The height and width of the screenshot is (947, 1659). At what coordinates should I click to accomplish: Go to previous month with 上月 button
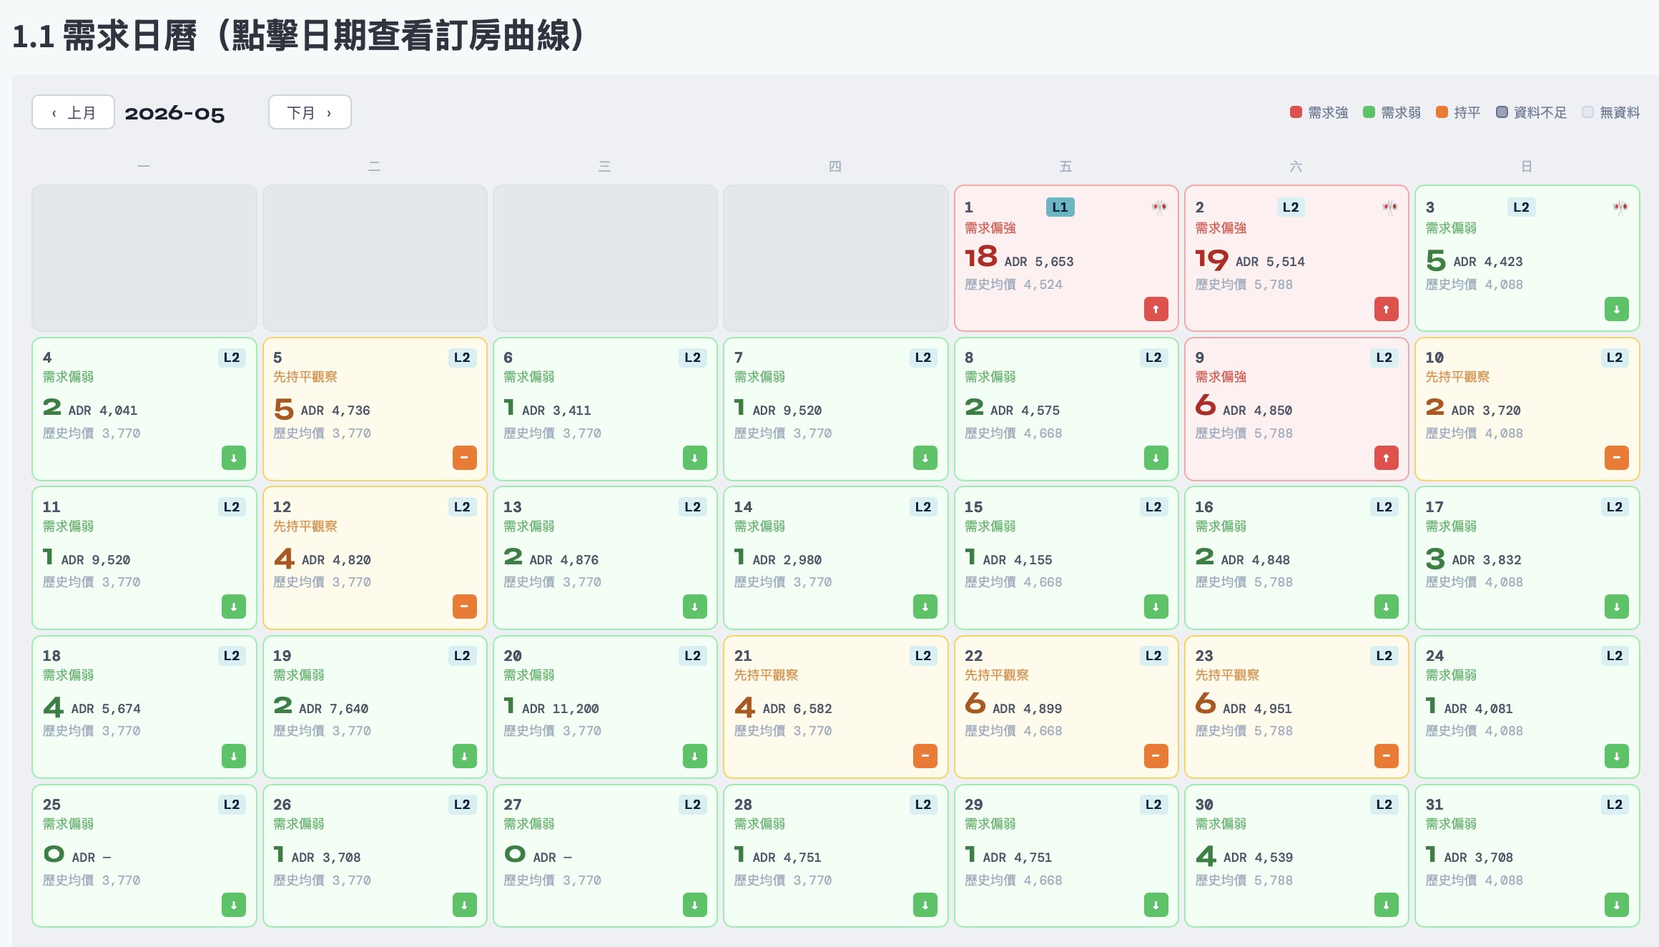pos(73,112)
